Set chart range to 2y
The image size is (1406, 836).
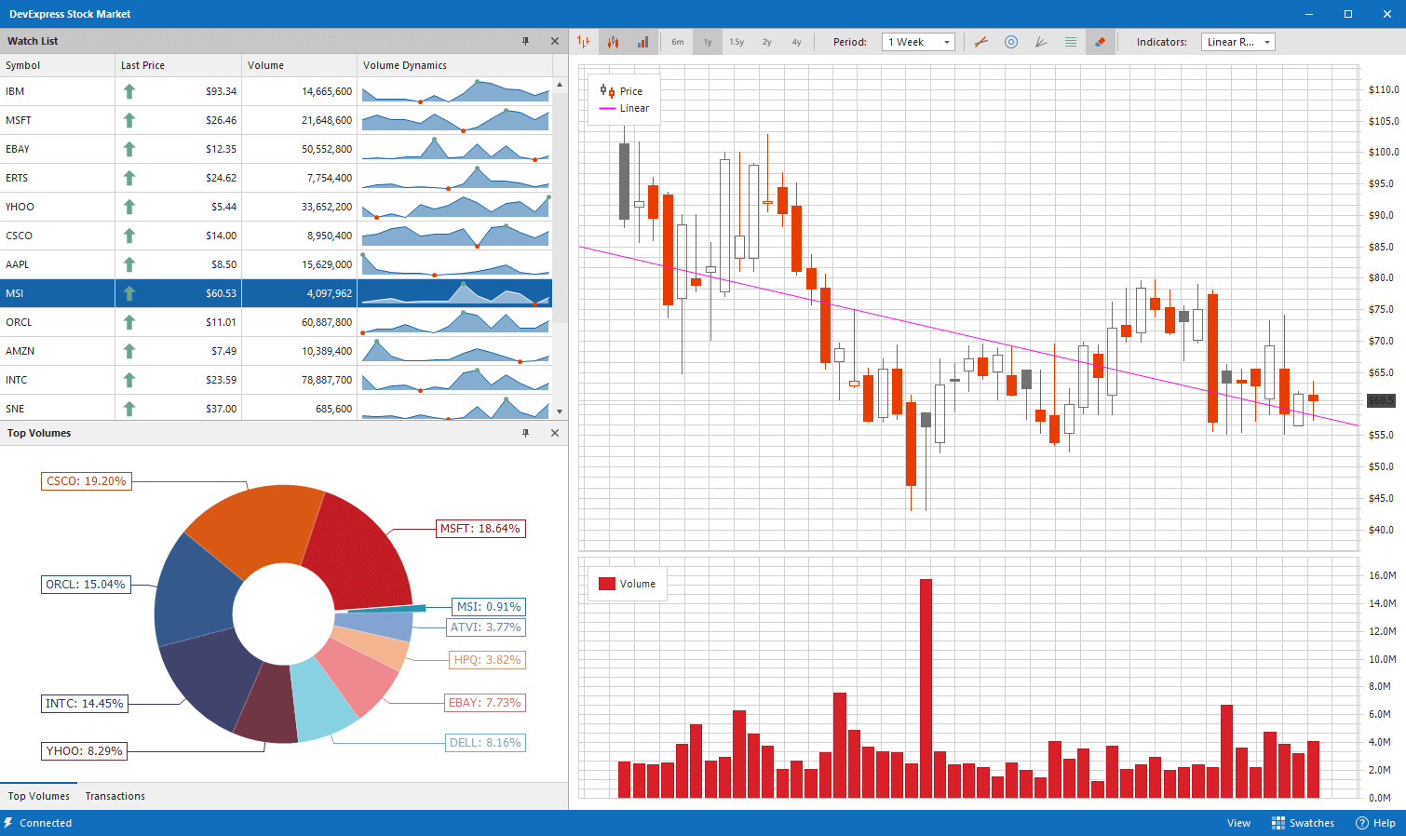767,42
